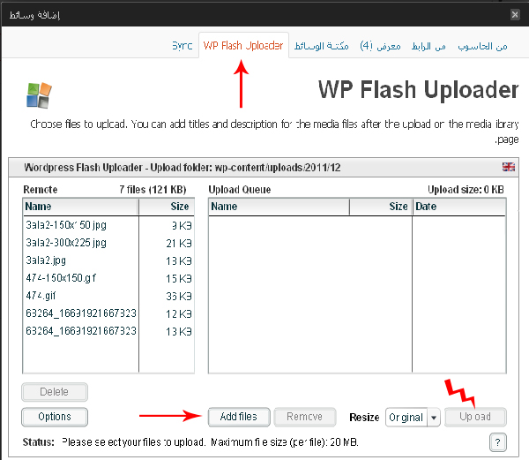This screenshot has height=460, width=529.
Task: Select the WP Flash Uploader tab
Action: pos(243,46)
